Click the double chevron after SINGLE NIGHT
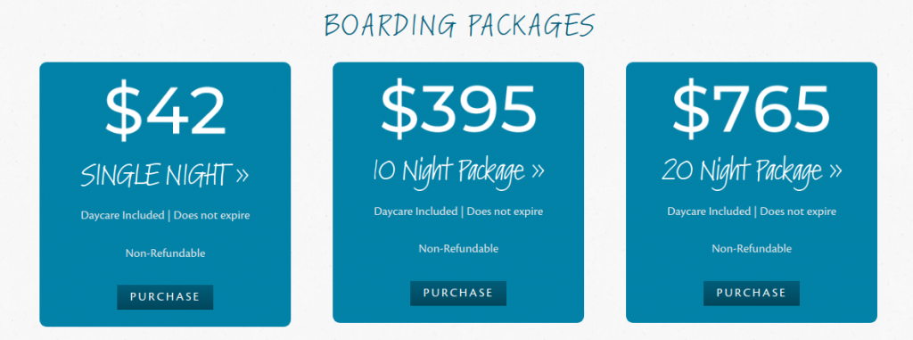Screen dimensions: 913x340 pyautogui.click(x=243, y=176)
